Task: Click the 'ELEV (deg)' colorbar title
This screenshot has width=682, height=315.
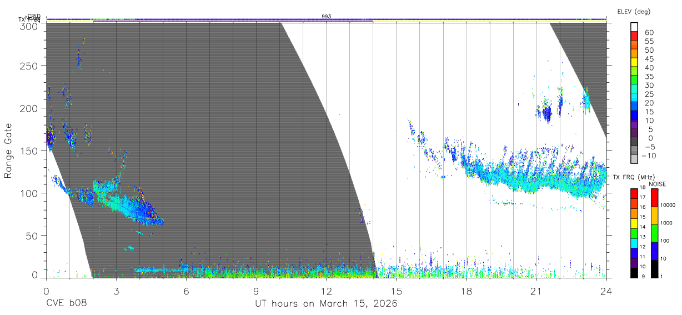Action: (634, 12)
